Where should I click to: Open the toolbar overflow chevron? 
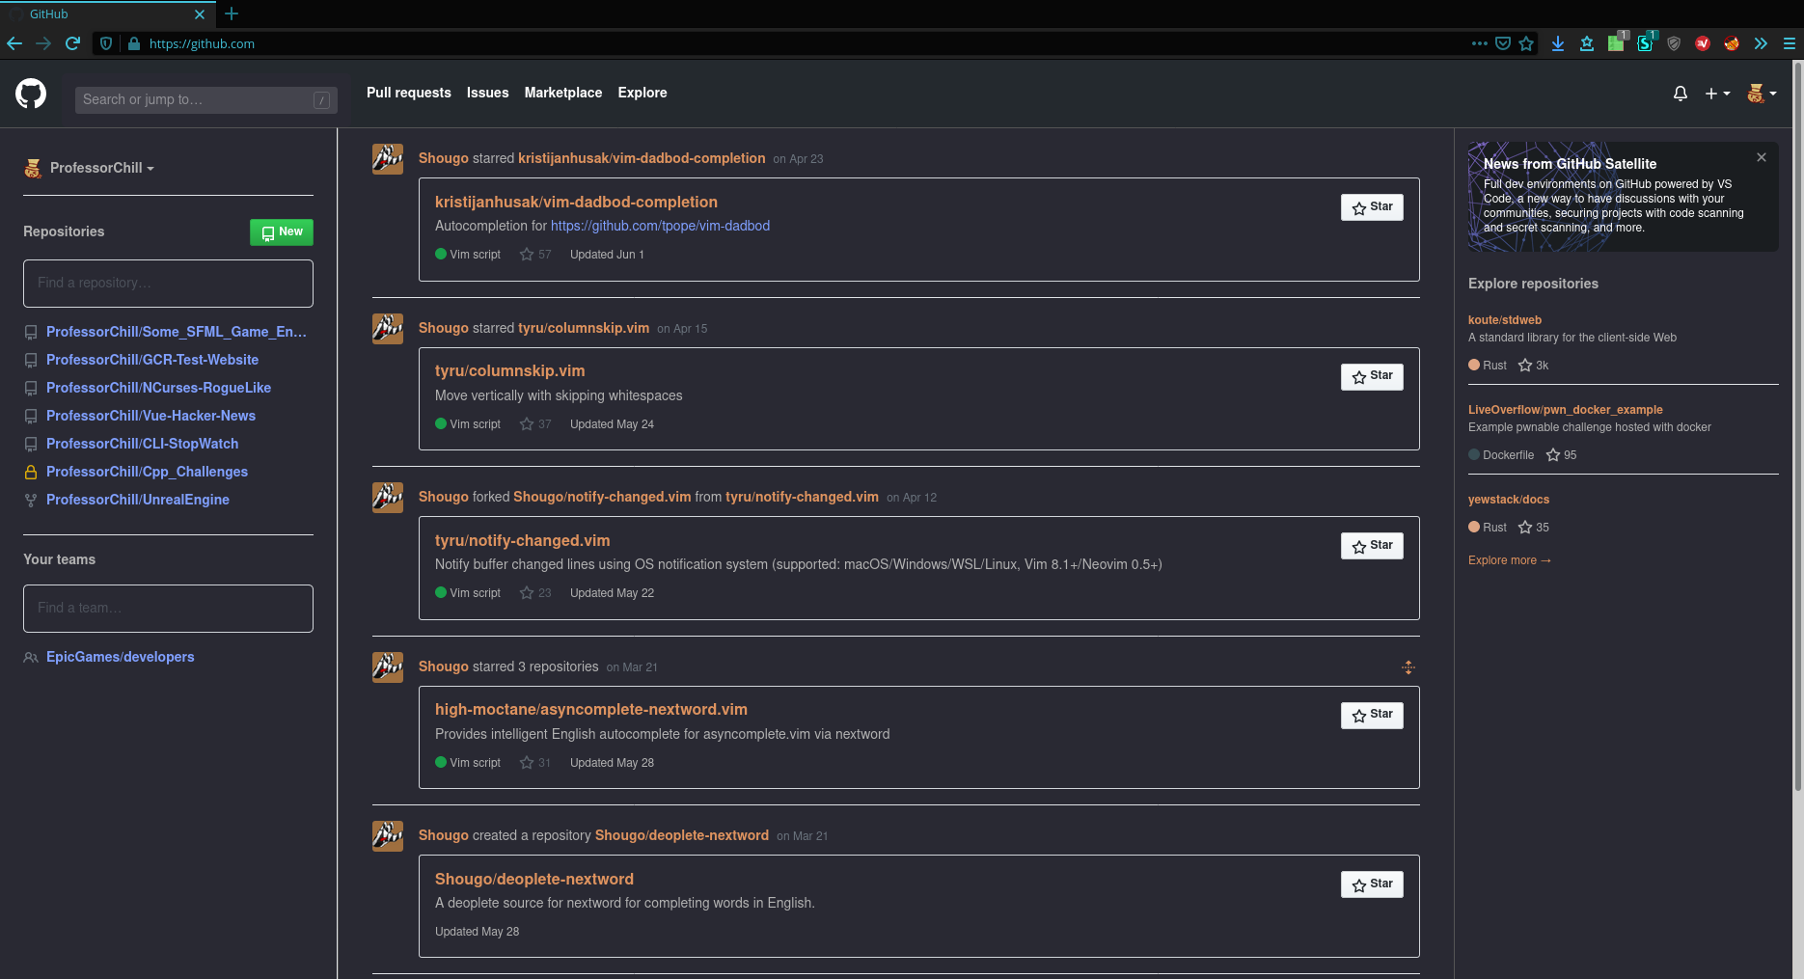(1761, 43)
